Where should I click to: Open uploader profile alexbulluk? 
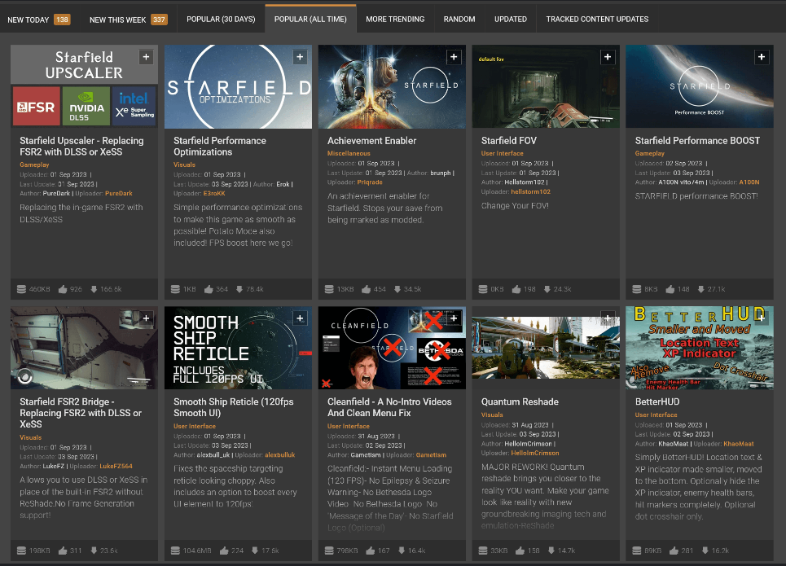click(x=279, y=455)
